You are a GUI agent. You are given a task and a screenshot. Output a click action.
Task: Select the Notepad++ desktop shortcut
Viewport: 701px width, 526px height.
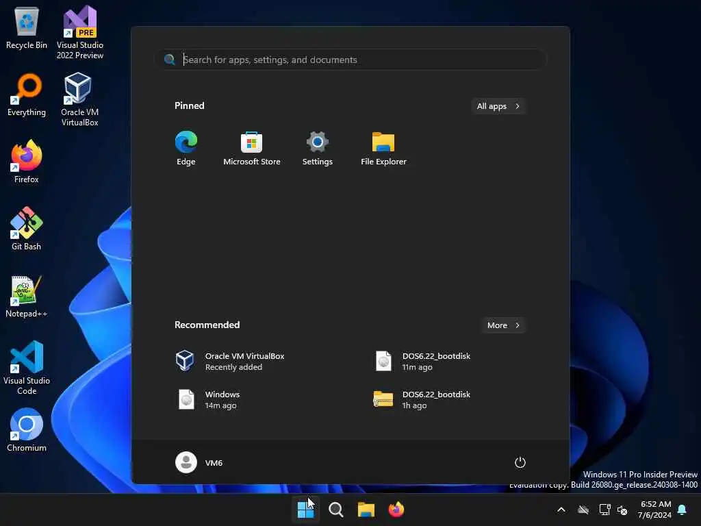(27, 296)
